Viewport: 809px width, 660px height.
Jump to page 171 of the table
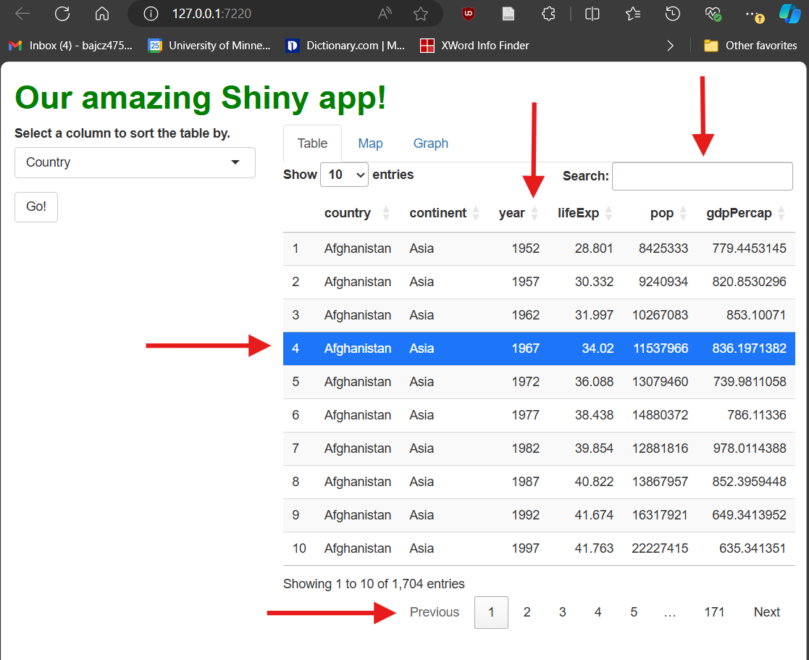pyautogui.click(x=714, y=612)
